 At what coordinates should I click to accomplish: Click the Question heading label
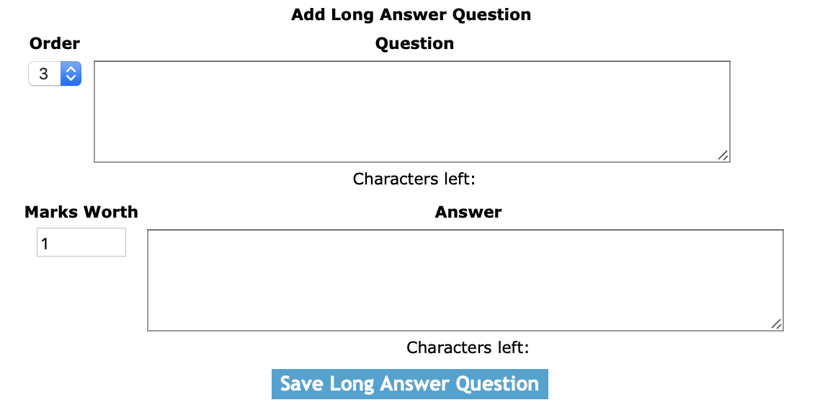(414, 43)
